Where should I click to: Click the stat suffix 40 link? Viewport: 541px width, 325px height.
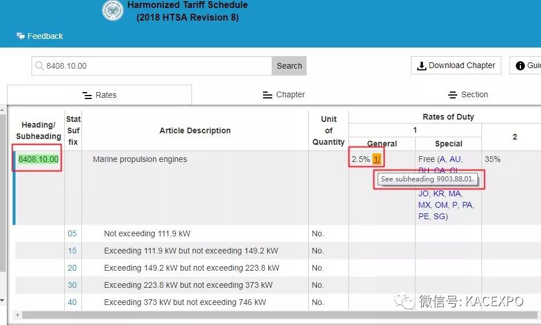pos(72,302)
